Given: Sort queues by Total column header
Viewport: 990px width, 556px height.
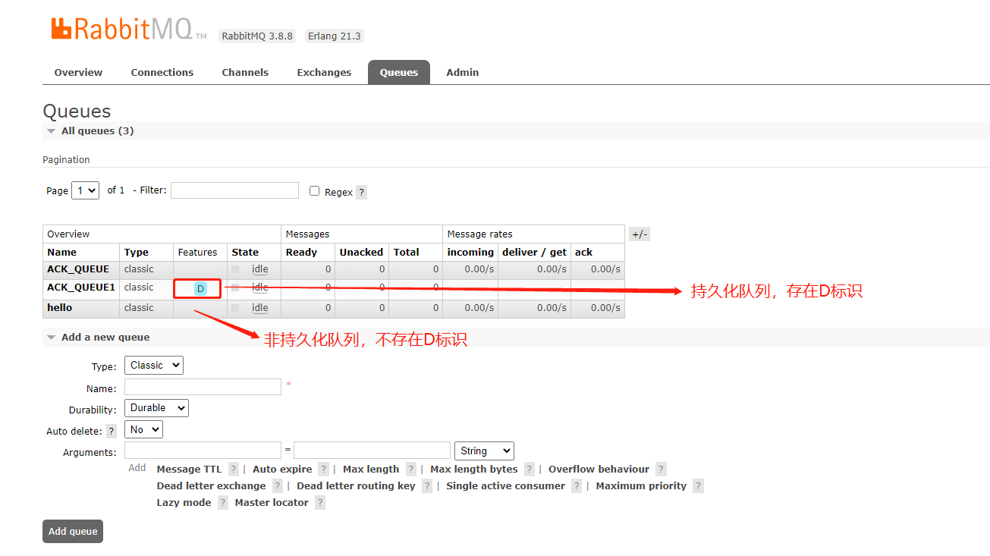Looking at the screenshot, I should (407, 253).
